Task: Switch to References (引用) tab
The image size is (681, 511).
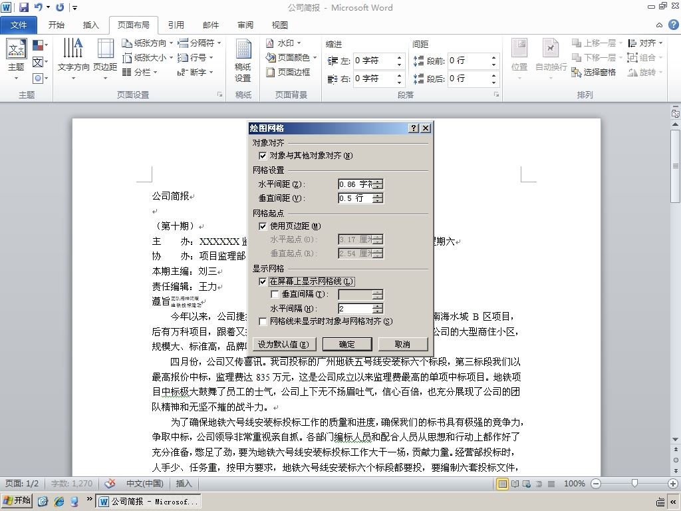Action: (x=176, y=25)
